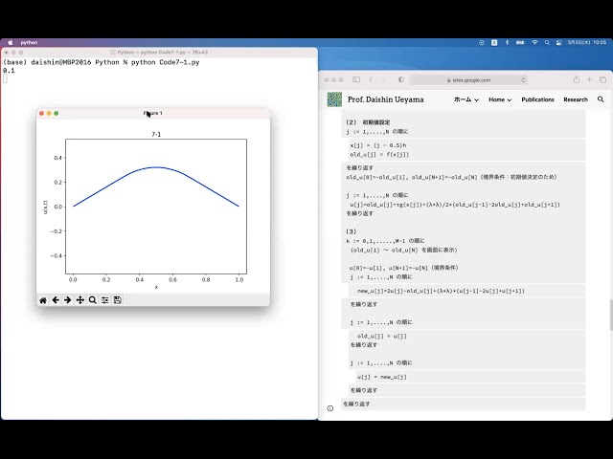
Task: Save the figure with disk icon
Action: pyautogui.click(x=117, y=300)
